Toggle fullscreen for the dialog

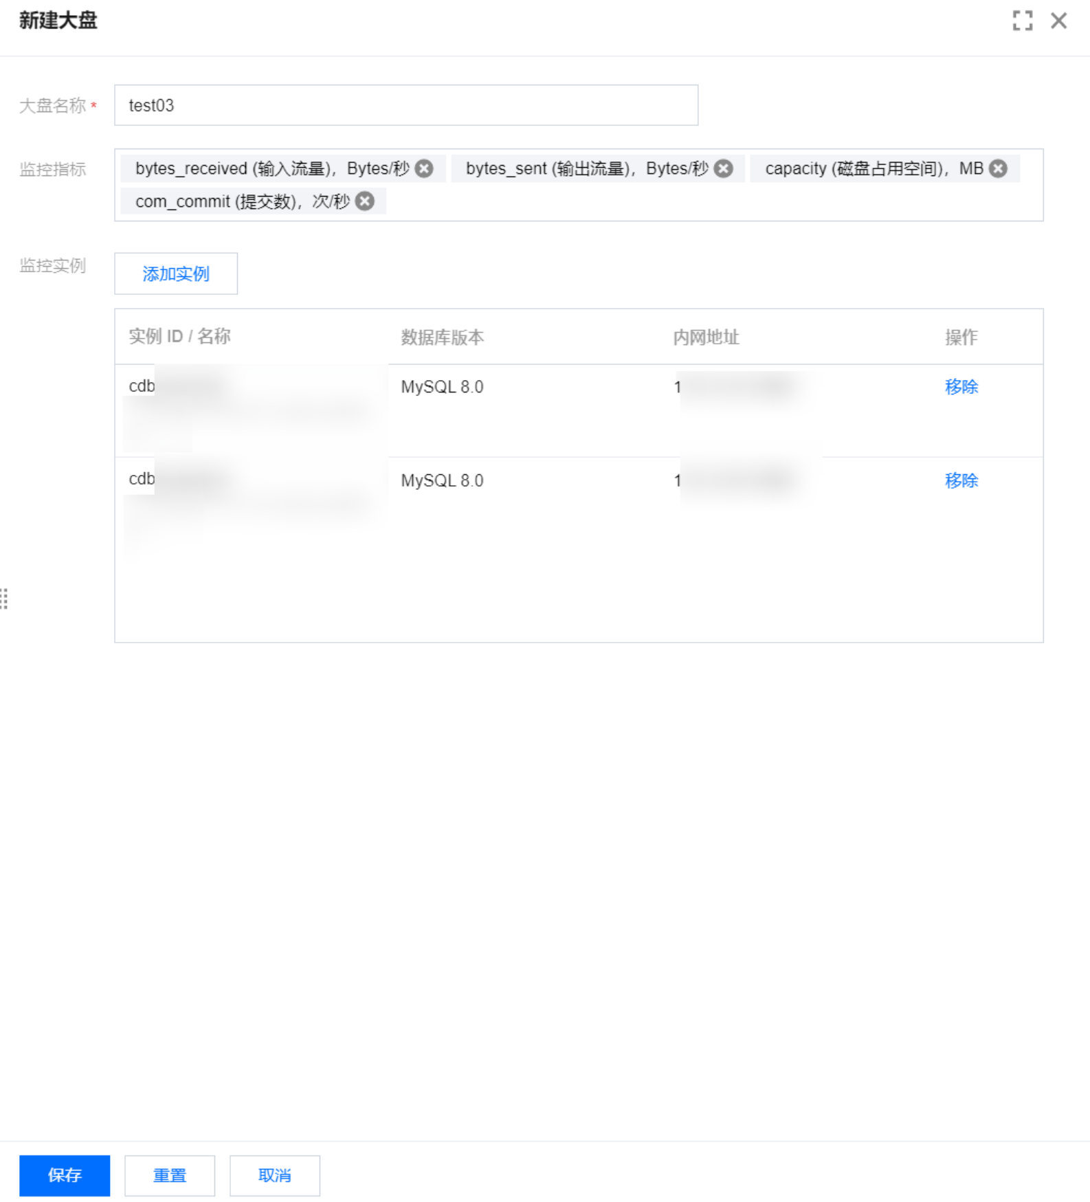[x=1022, y=21]
